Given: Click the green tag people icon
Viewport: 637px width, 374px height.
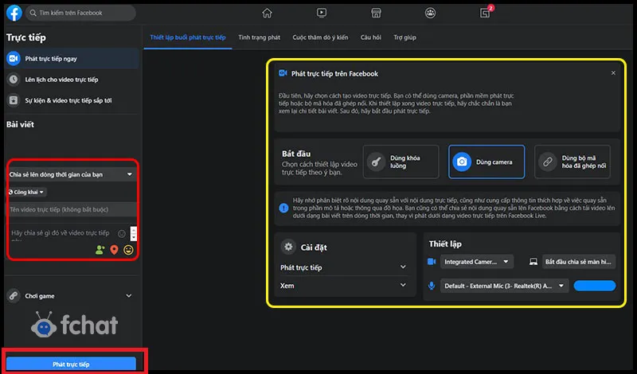Looking at the screenshot, I should click(100, 250).
